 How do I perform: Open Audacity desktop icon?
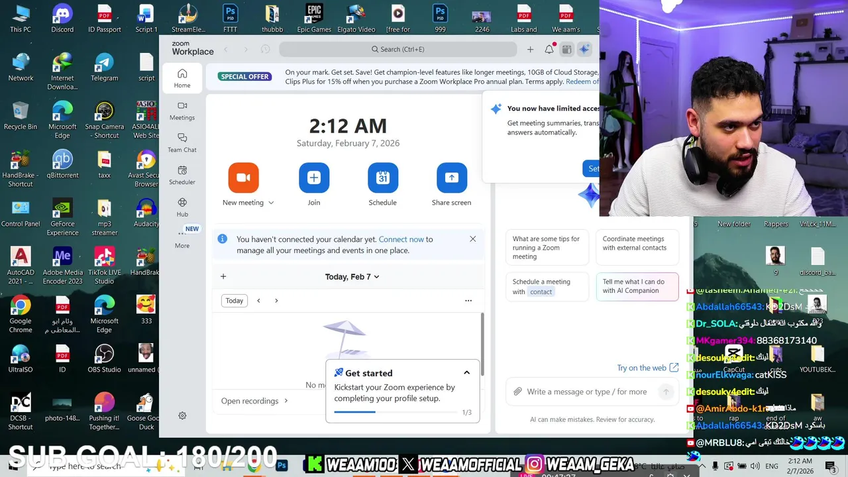(146, 213)
